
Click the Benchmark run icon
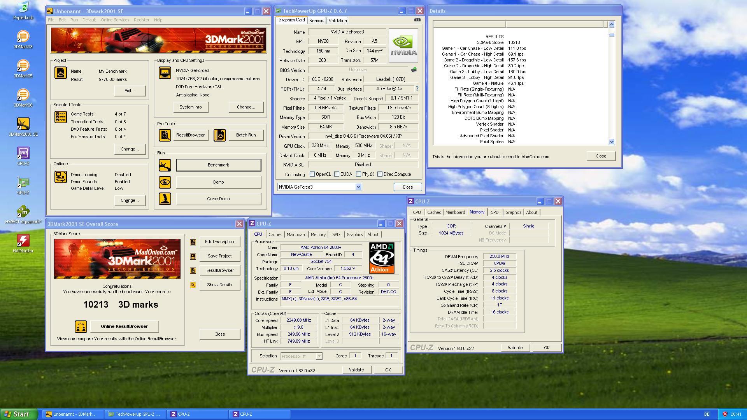pos(165,165)
